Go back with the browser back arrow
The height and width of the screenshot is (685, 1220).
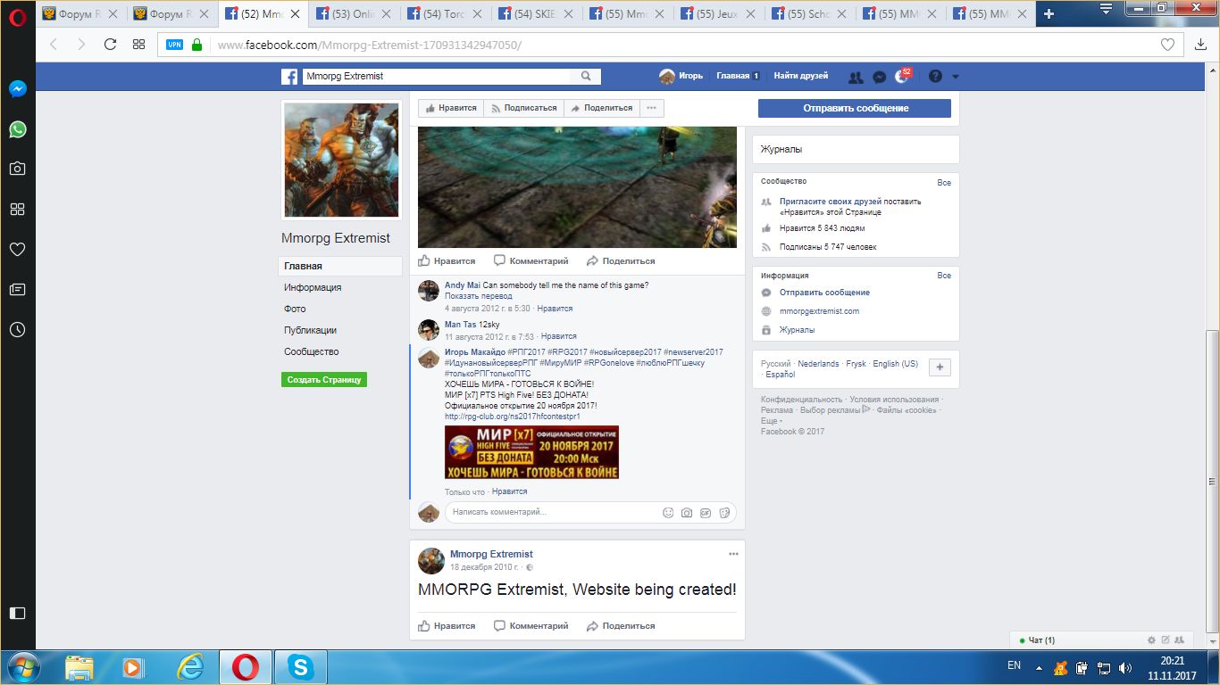pos(53,45)
